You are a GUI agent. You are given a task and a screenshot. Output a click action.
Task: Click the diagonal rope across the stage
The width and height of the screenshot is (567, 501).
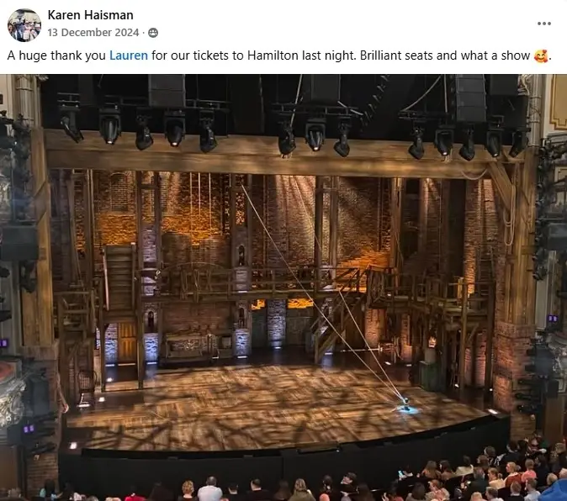click(322, 293)
